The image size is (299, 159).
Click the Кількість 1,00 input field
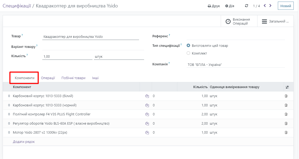(x=67, y=57)
